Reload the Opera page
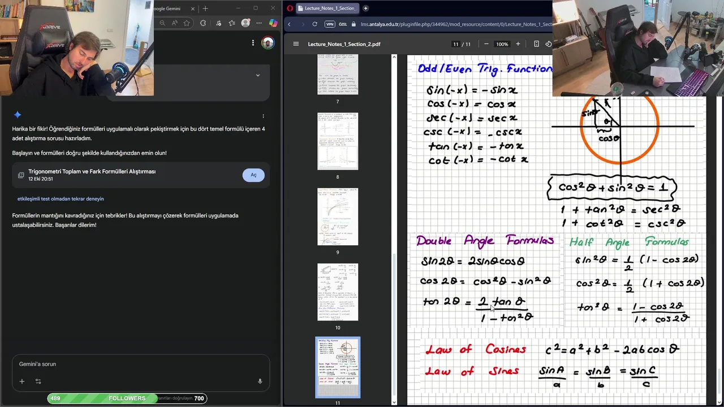Screen dimensions: 724x407 point(316,24)
